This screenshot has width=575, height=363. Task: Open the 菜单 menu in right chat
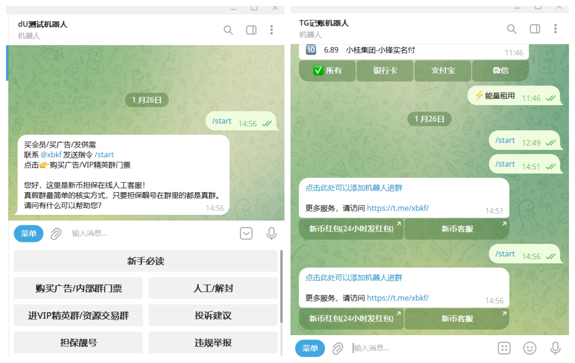(310, 348)
